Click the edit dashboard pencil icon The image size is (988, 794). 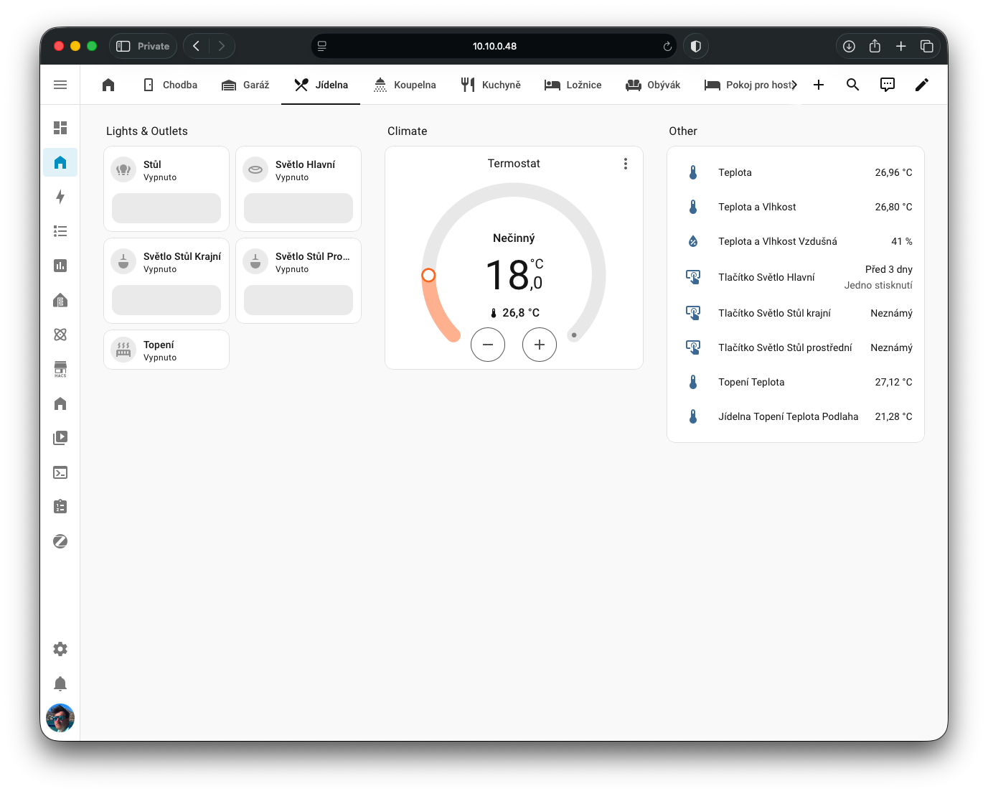(x=922, y=85)
